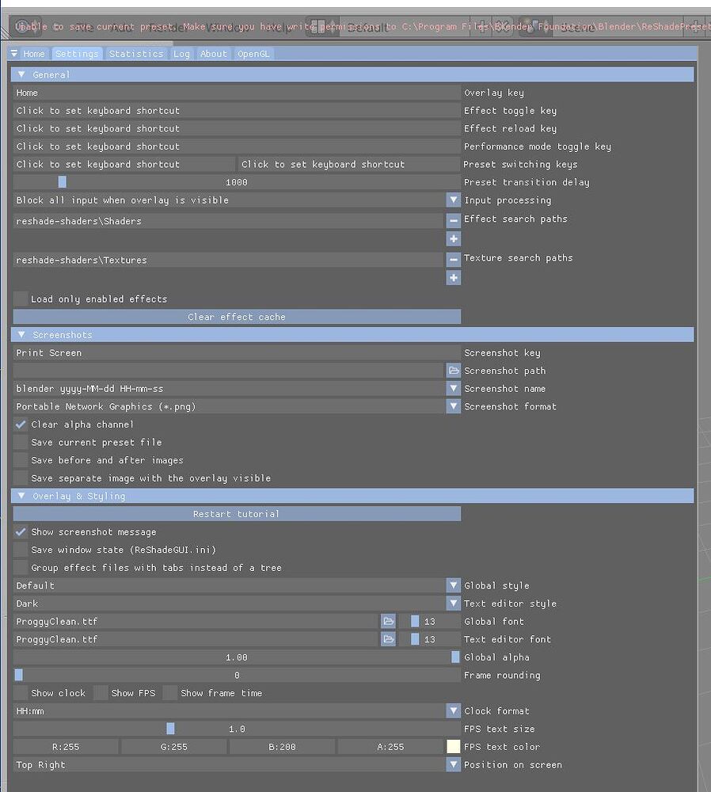This screenshot has height=792, width=711.
Task: Click the Overlay key field showing Home
Action: click(x=237, y=93)
